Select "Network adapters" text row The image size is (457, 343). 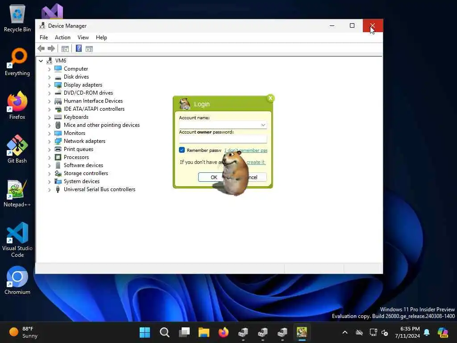coord(84,141)
